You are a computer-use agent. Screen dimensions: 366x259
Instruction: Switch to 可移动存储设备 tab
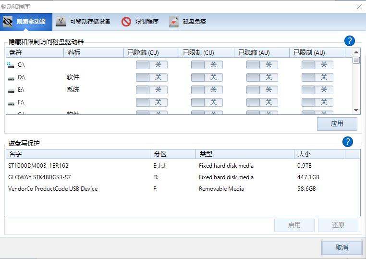click(x=83, y=22)
